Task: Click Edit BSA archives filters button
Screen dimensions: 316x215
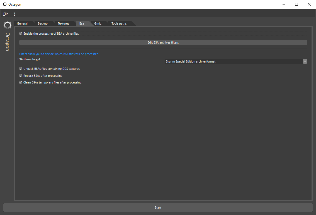Action: coord(163,42)
